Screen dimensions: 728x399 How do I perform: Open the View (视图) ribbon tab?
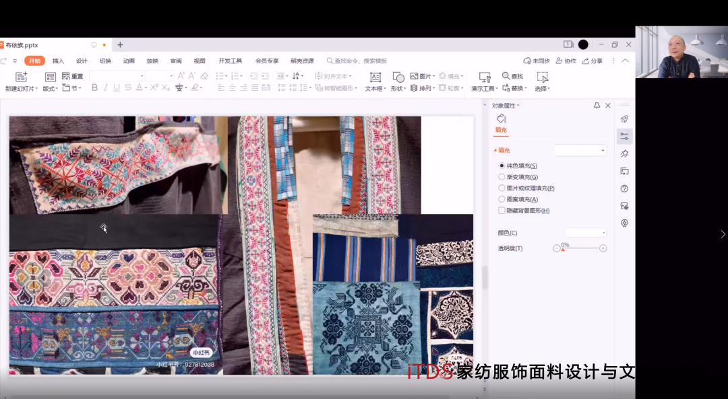(x=199, y=61)
